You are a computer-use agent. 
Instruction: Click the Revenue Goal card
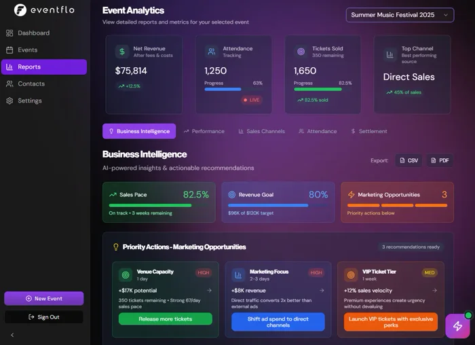(278, 202)
